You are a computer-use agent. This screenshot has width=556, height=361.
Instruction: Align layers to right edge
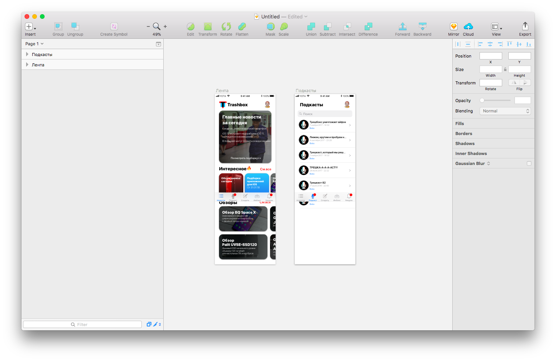500,44
